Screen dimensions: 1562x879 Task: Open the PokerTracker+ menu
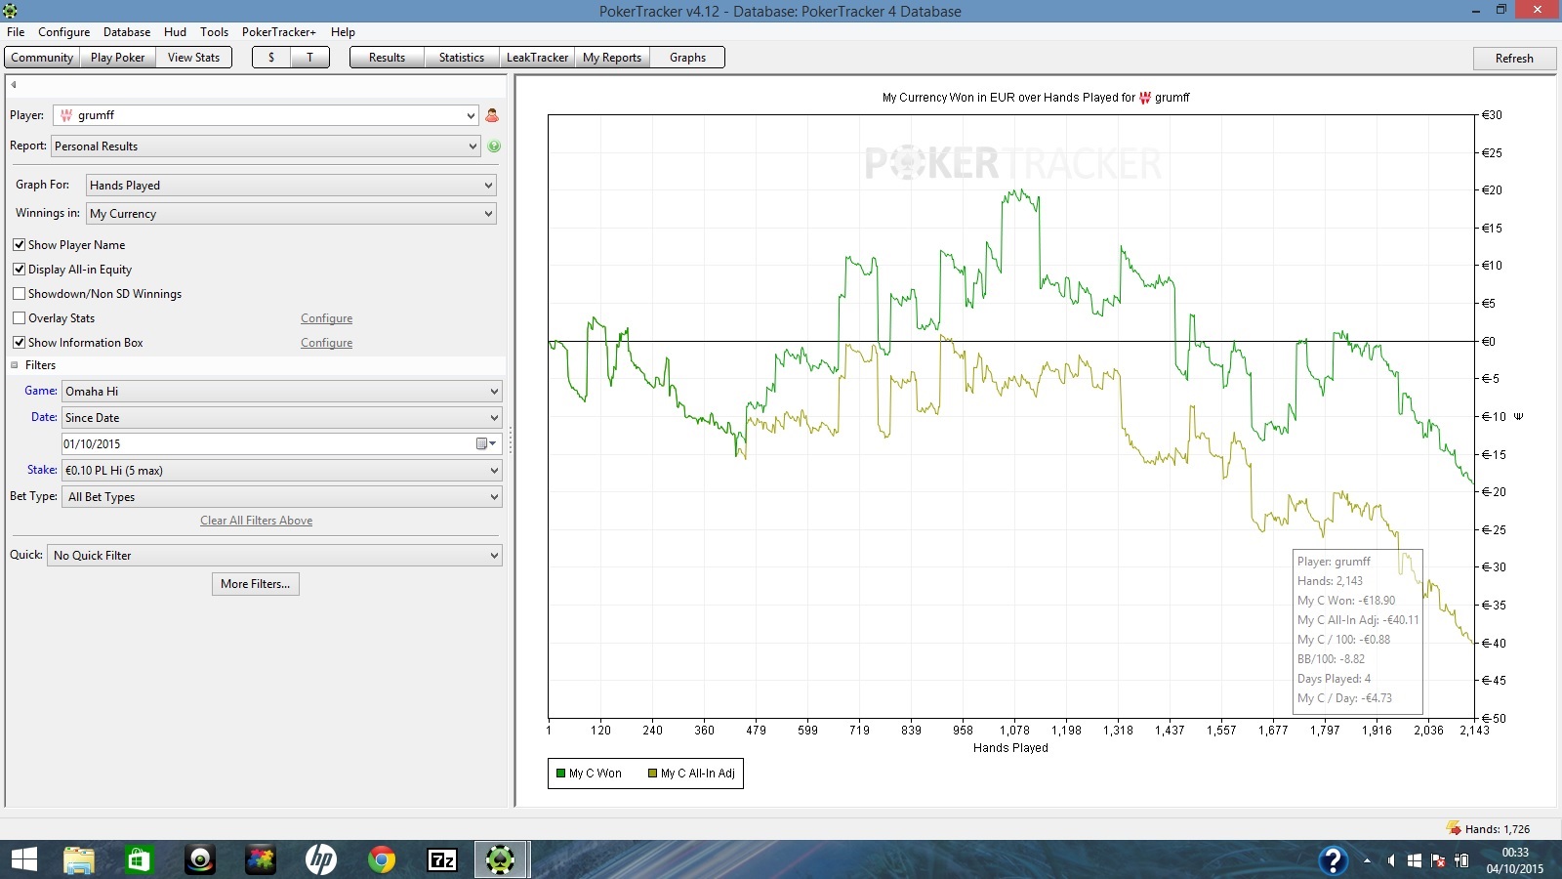tap(279, 32)
